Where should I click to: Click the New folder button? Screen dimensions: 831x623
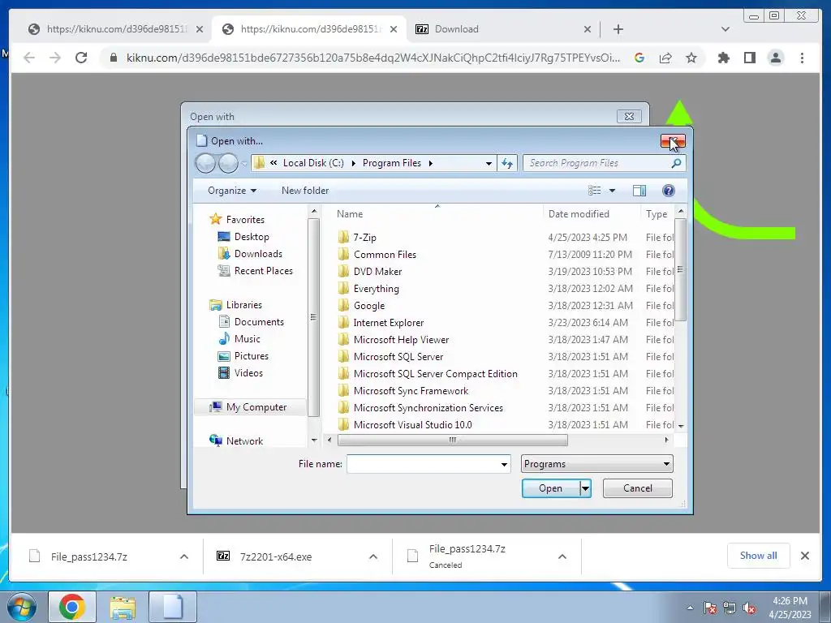pyautogui.click(x=305, y=191)
